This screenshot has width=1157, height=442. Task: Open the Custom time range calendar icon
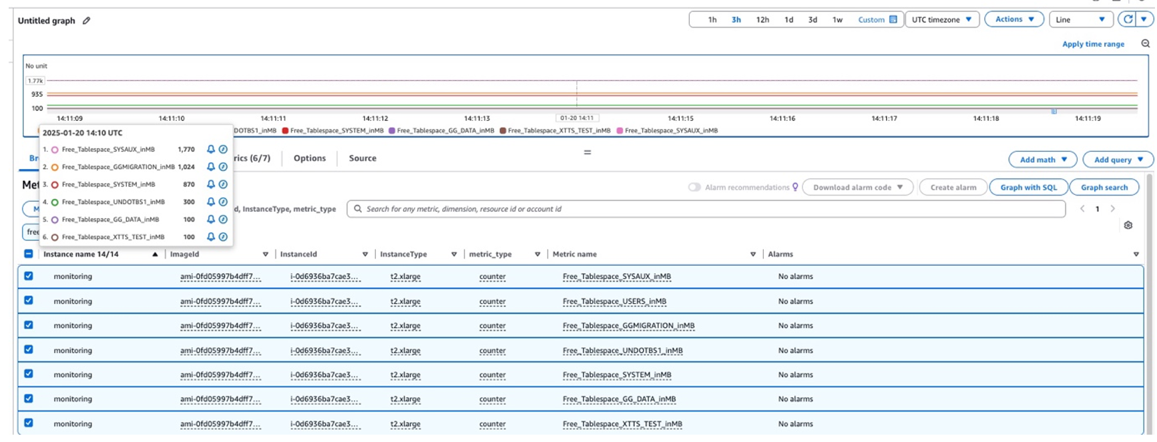[x=893, y=19]
